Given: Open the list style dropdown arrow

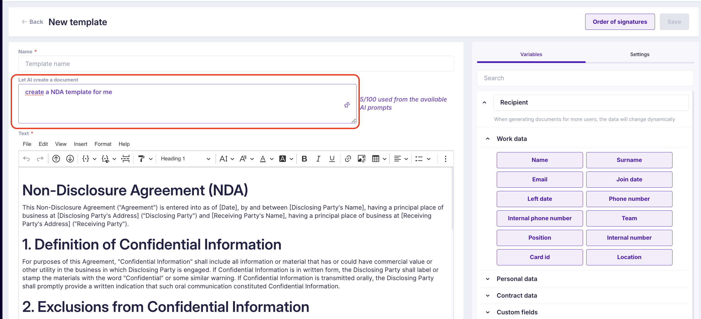Looking at the screenshot, I should coord(429,159).
